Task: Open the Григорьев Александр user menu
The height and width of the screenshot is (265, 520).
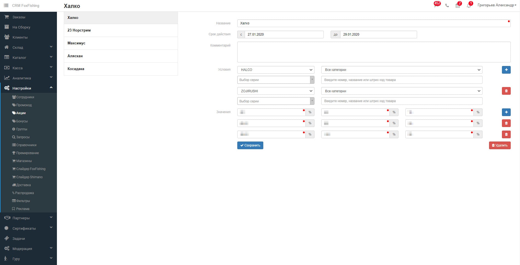Action: pos(497,5)
